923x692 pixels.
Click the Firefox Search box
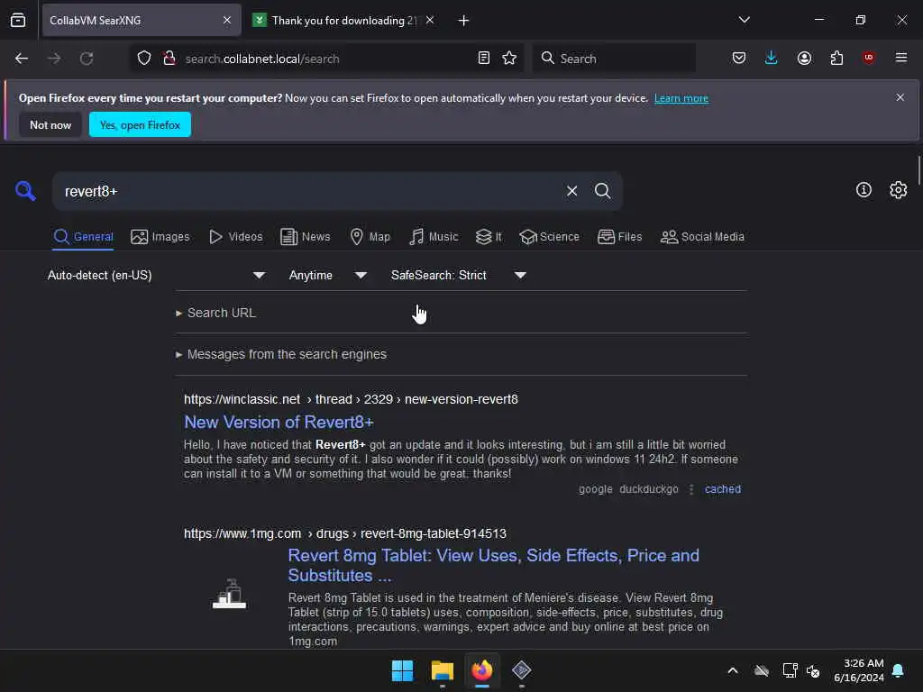point(614,59)
